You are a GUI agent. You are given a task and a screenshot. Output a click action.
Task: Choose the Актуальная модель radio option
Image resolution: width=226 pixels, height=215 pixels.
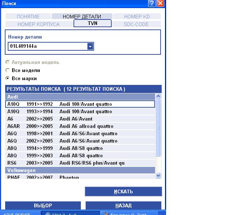(x=8, y=62)
